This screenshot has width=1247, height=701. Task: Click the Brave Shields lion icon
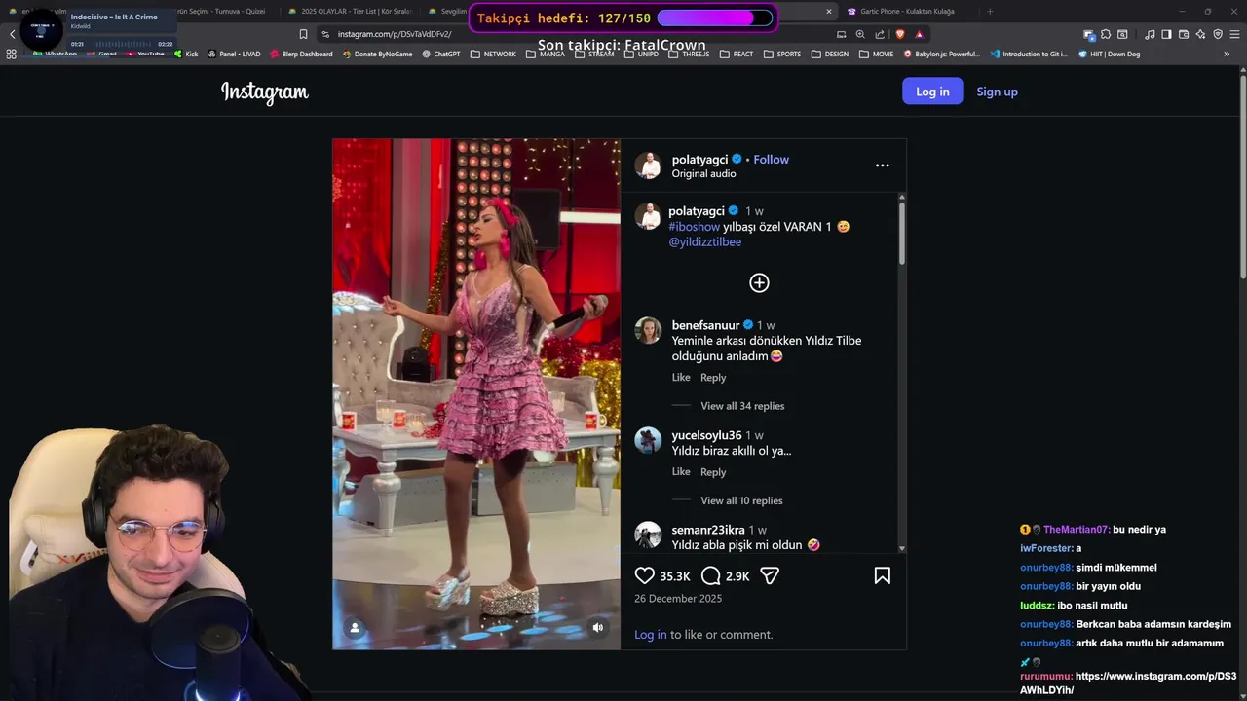[x=900, y=34]
